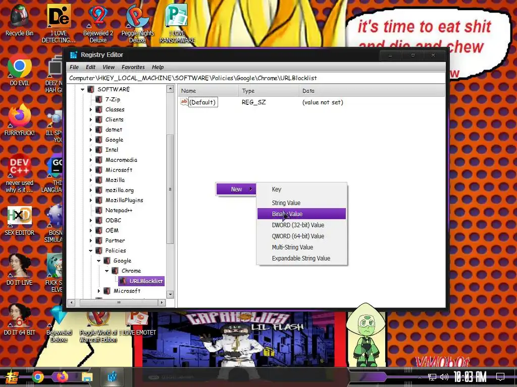Expand the Clients key arrow

(x=91, y=120)
